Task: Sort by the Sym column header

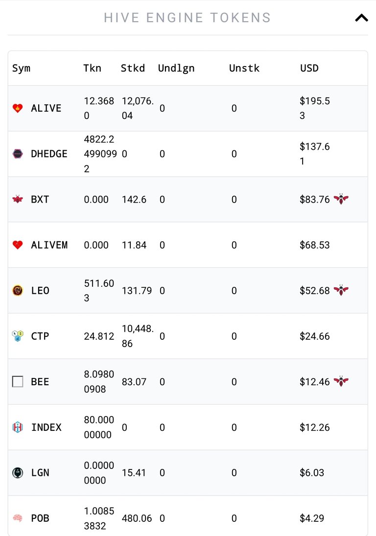Action: click(21, 69)
